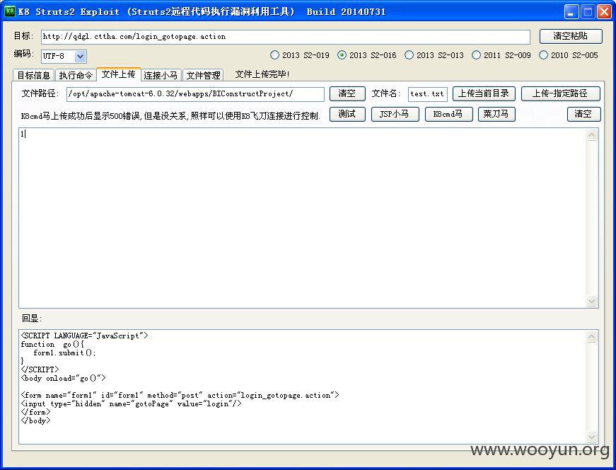Maximize the K8 Struts2 Exploit window

tap(588, 12)
